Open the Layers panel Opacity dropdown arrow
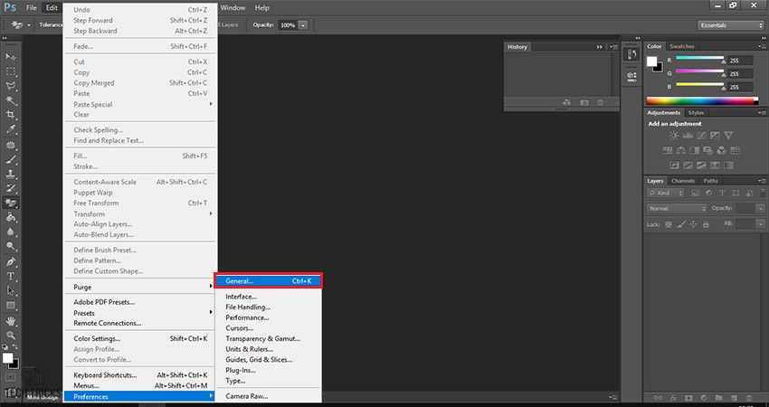This screenshot has height=407, width=769. coord(760,208)
